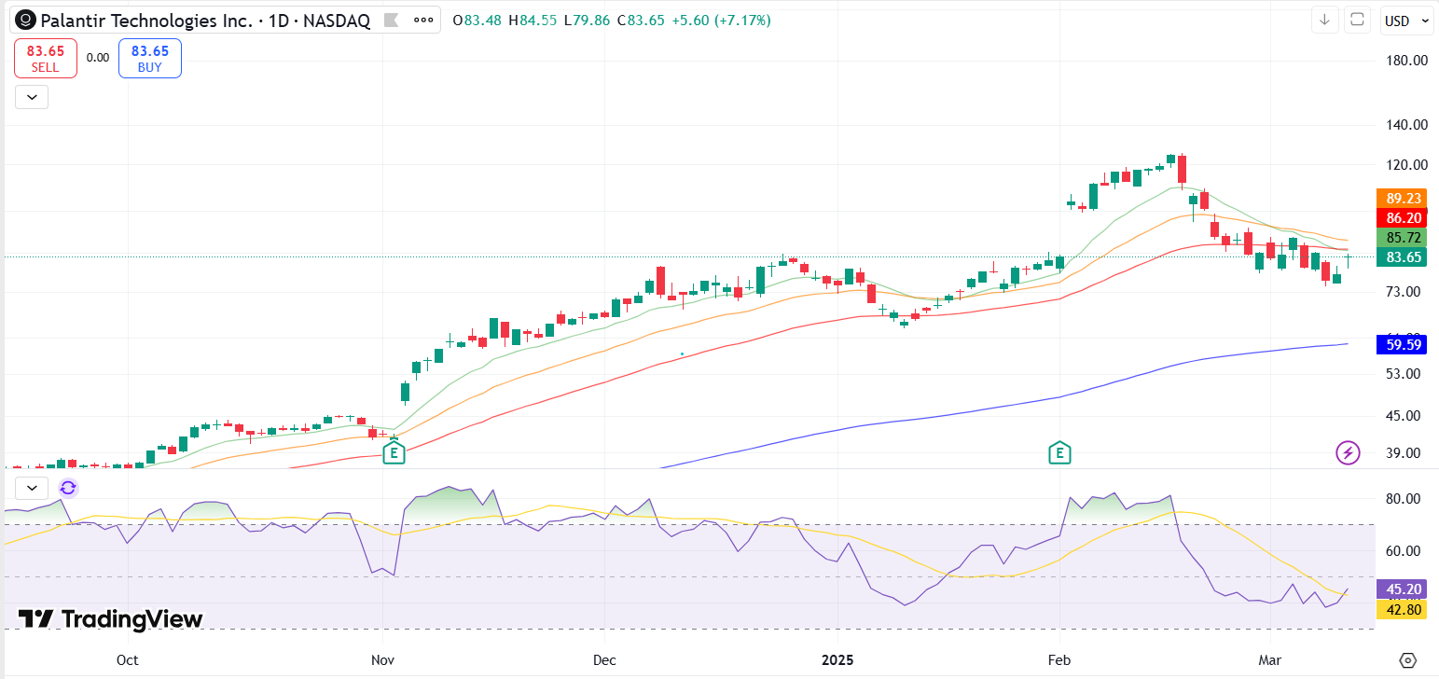This screenshot has height=679, width=1439.
Task: Click the 0.00 spread value
Action: (x=98, y=58)
